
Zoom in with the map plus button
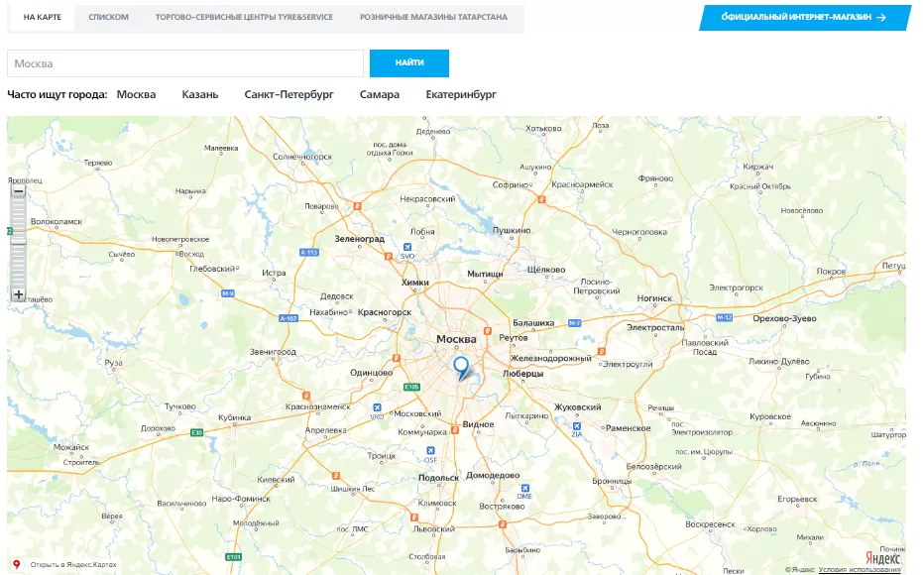point(18,294)
